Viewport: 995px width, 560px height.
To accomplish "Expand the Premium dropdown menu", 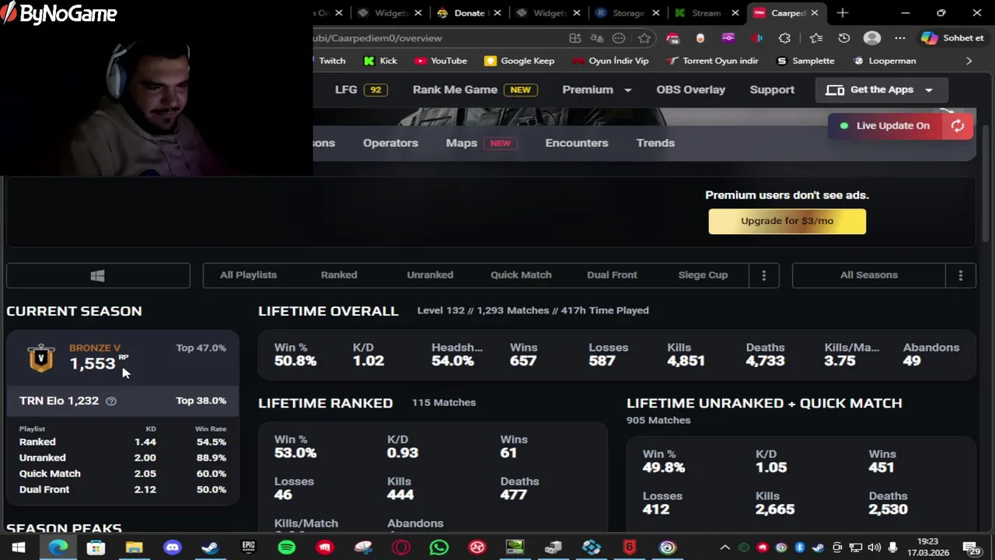I will [x=596, y=89].
